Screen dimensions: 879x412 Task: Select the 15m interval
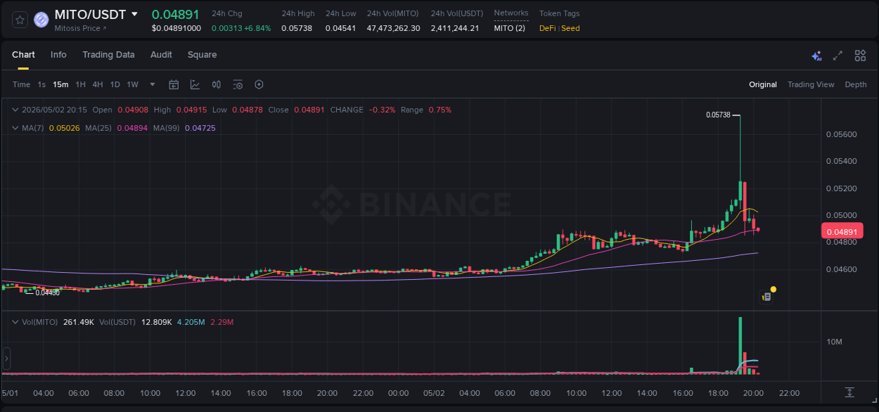point(60,84)
